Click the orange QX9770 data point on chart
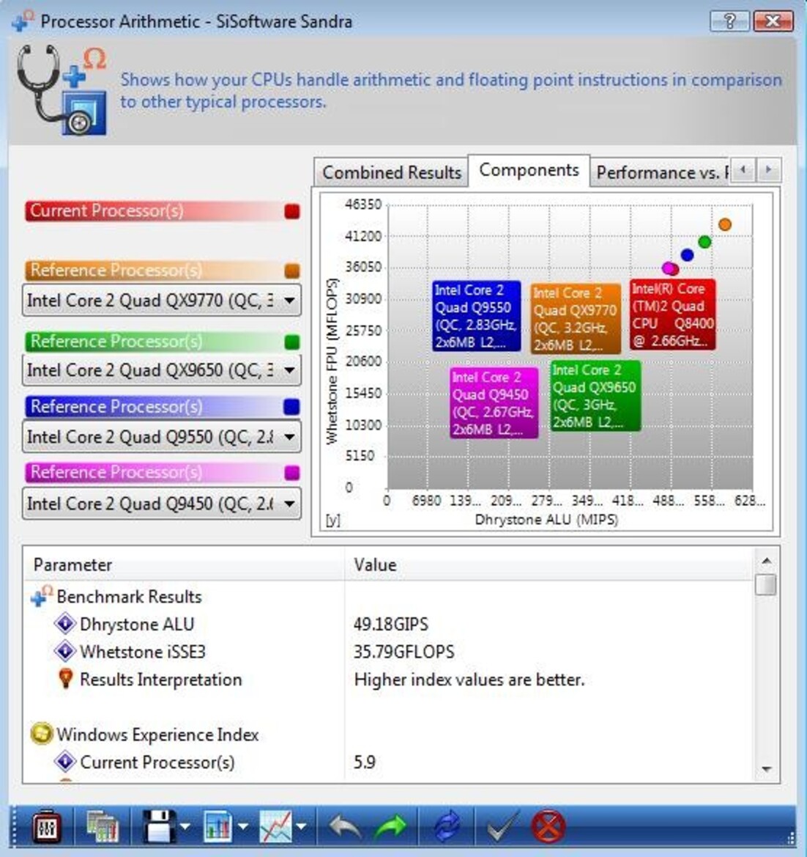807x857 pixels. [x=724, y=224]
